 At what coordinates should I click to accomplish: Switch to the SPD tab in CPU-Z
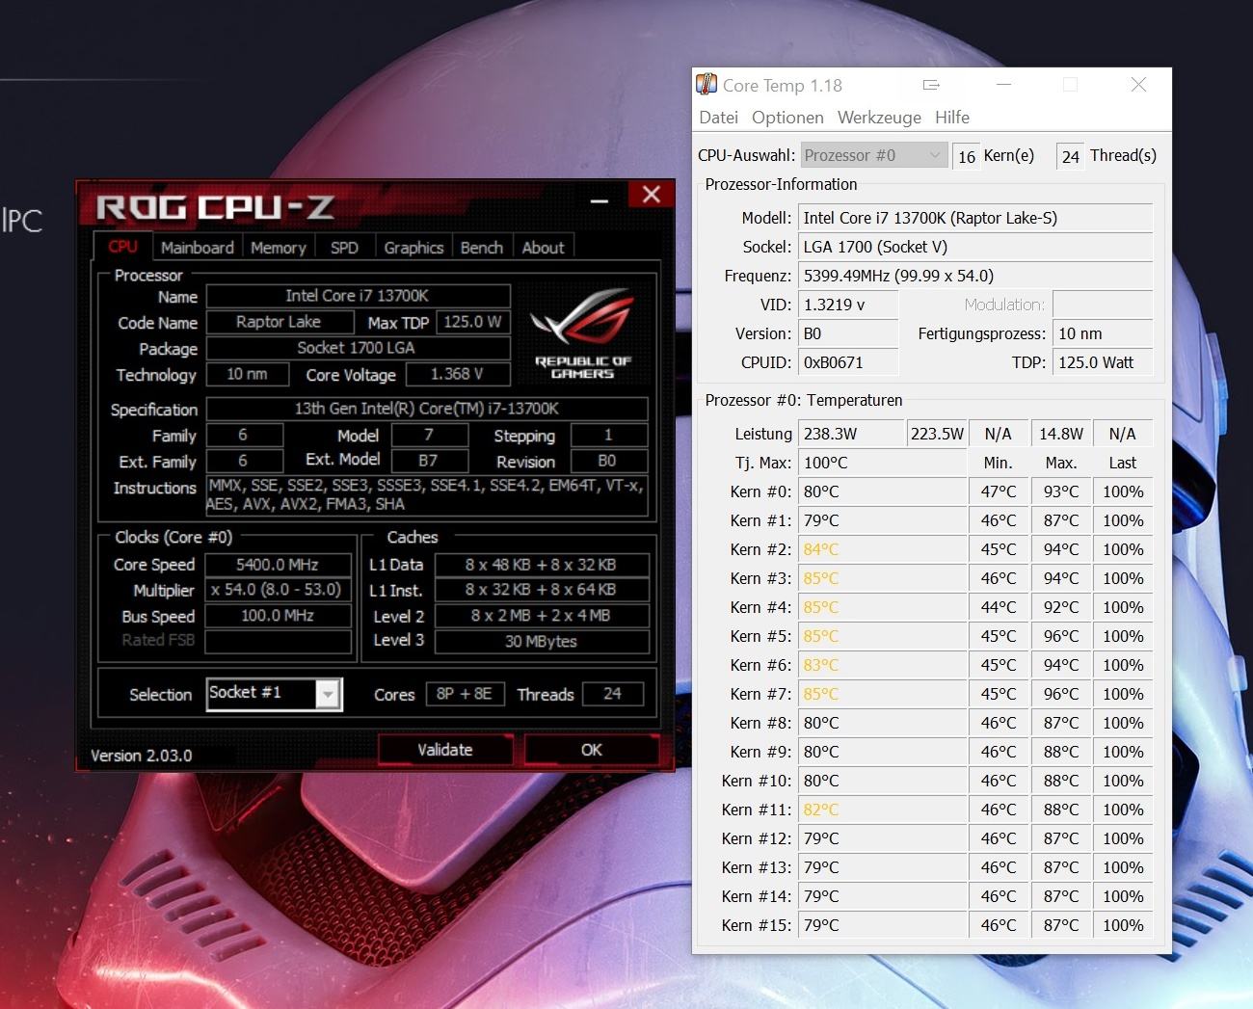pos(344,248)
